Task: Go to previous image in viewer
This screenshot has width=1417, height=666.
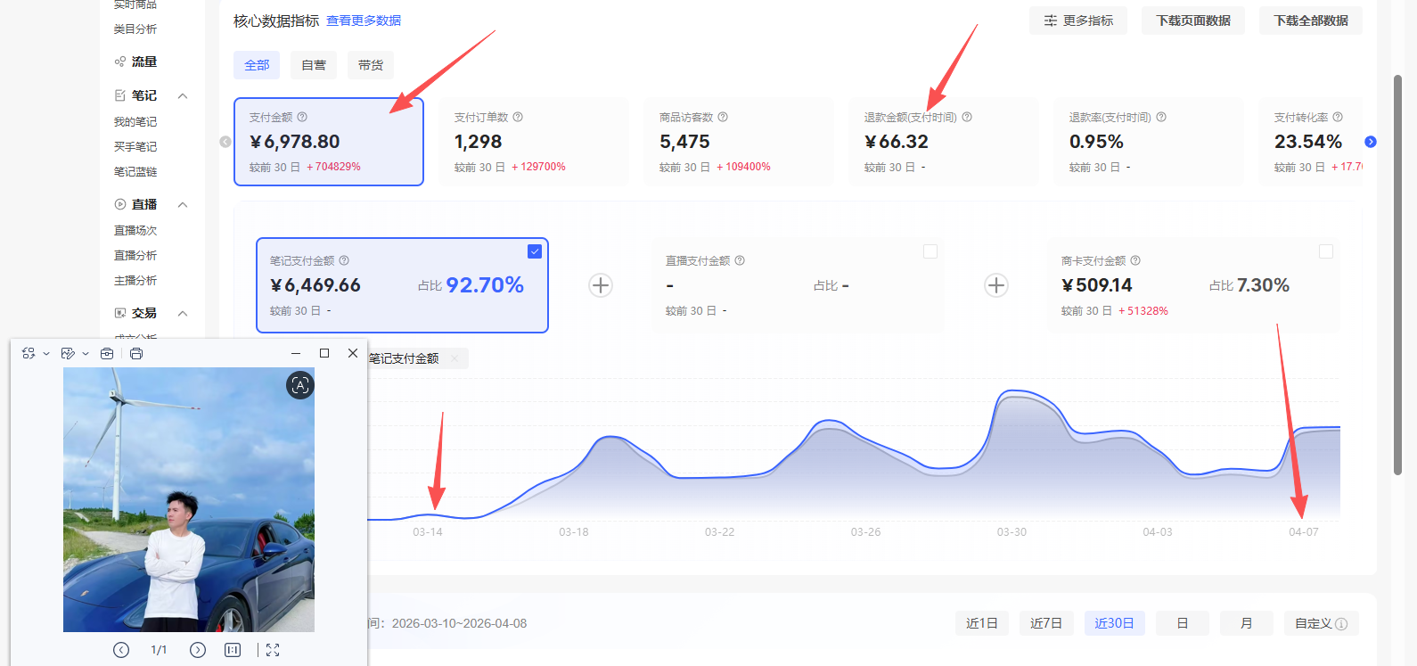Action: [x=121, y=650]
